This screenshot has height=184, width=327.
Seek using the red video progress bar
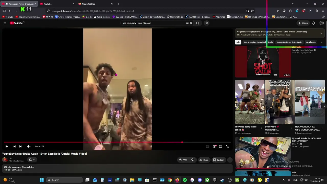[x=117, y=142]
